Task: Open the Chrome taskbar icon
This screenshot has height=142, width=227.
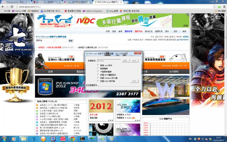Action: pyautogui.click(x=73, y=139)
